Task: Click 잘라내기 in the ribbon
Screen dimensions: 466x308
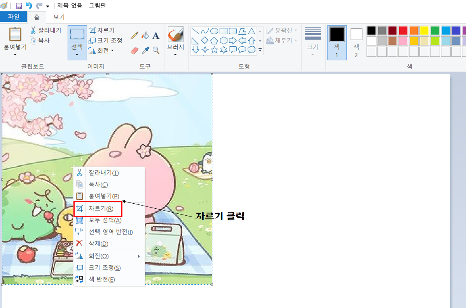Action: pyautogui.click(x=45, y=30)
